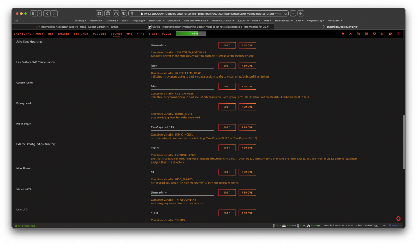Click the red back-to-top arrow icon

[x=398, y=219]
